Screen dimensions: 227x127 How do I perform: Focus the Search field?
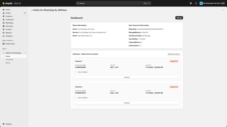coord(113,3)
